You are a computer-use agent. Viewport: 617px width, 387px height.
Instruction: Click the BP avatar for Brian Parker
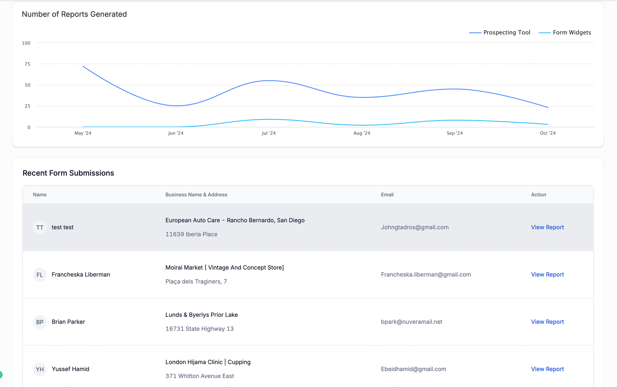[40, 322]
